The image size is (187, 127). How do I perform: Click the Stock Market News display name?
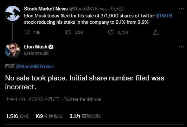coord(46,9)
